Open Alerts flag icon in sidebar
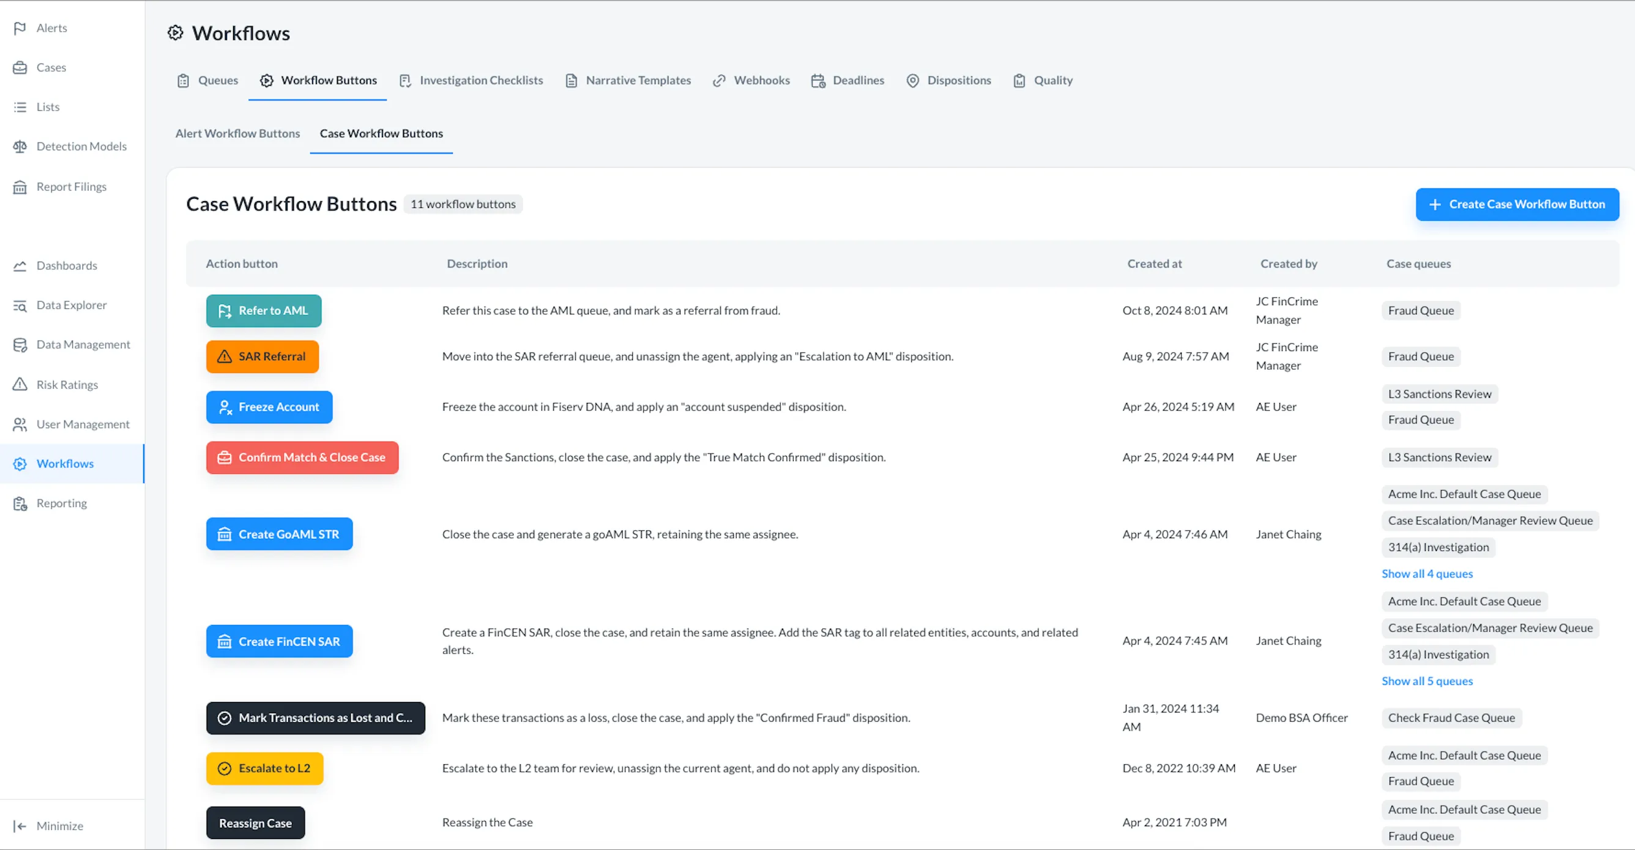 tap(20, 28)
